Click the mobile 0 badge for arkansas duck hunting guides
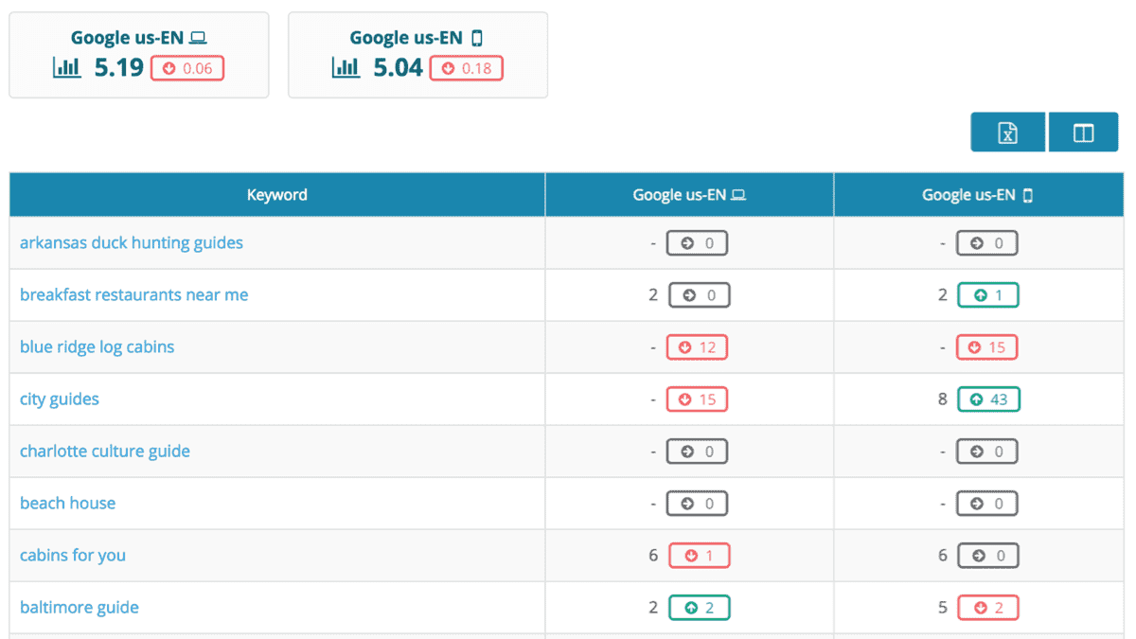The image size is (1136, 639). pyautogui.click(x=986, y=243)
